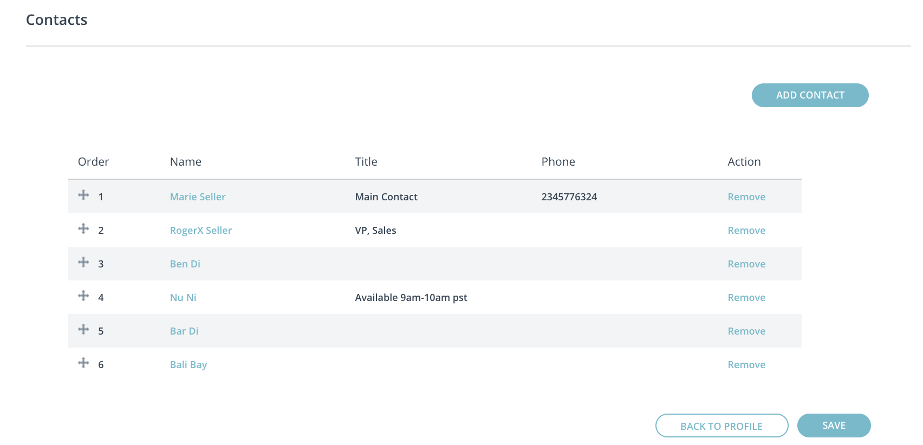The width and height of the screenshot is (923, 445).
Task: Click order number 1 for Marie Seller
Action: [101, 197]
